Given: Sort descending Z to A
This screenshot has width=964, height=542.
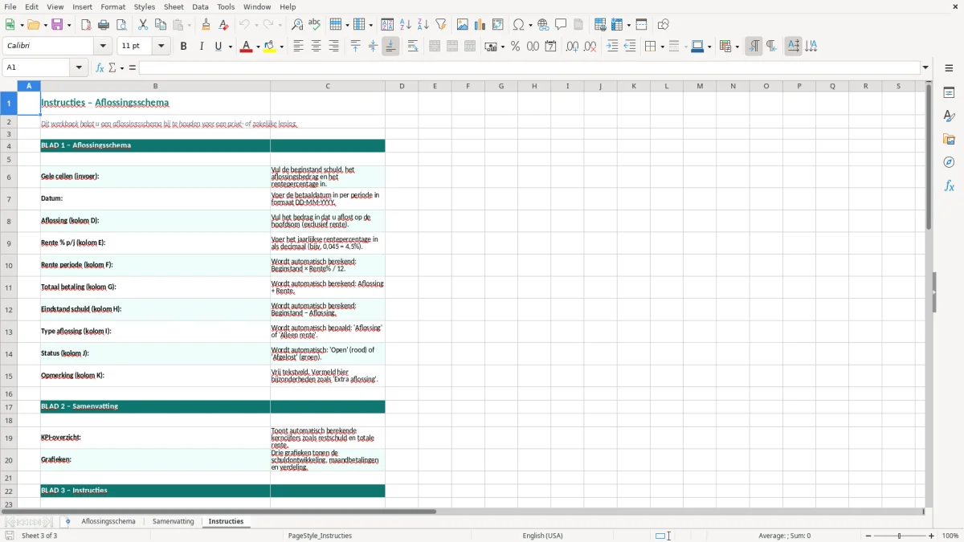Looking at the screenshot, I should [423, 25].
